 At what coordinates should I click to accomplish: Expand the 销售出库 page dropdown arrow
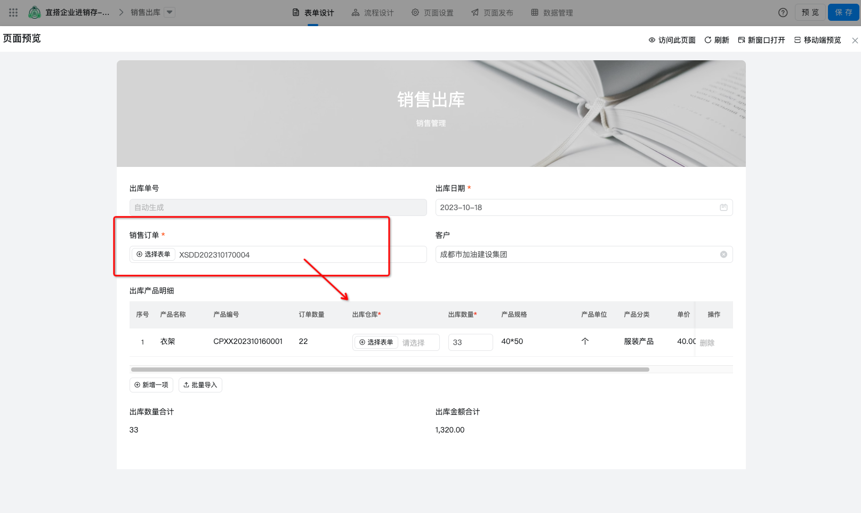click(x=170, y=12)
